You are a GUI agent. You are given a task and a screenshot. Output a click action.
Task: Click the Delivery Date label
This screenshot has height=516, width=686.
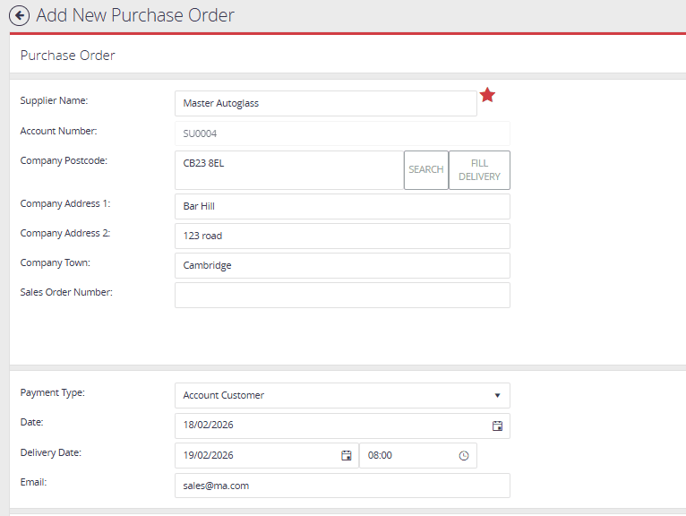(51, 452)
